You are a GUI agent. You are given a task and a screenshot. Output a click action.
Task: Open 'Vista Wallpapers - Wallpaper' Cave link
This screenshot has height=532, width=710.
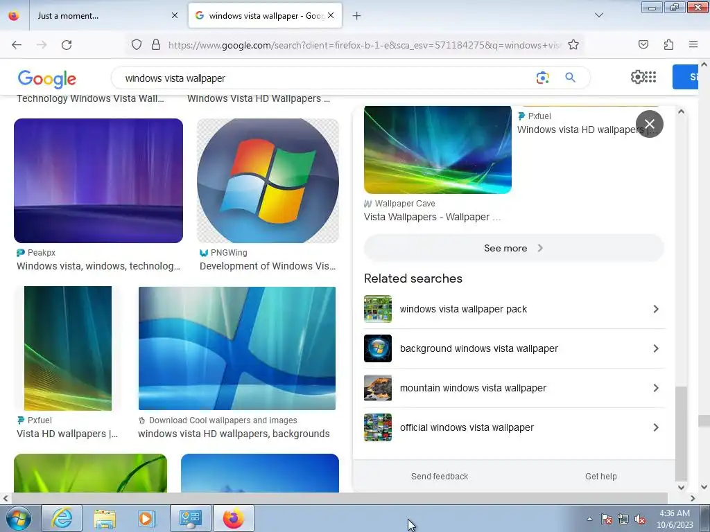coord(432,217)
